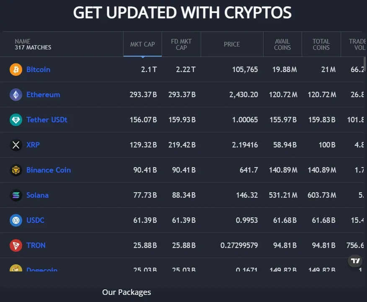Sort by the NAME column header

point(23,41)
